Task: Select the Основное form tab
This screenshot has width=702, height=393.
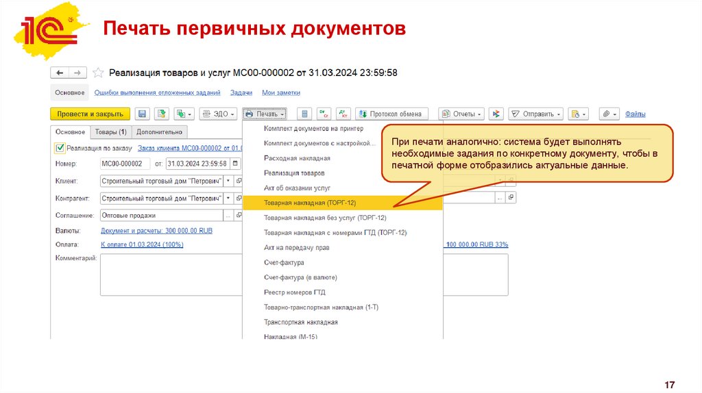Action: 70,132
